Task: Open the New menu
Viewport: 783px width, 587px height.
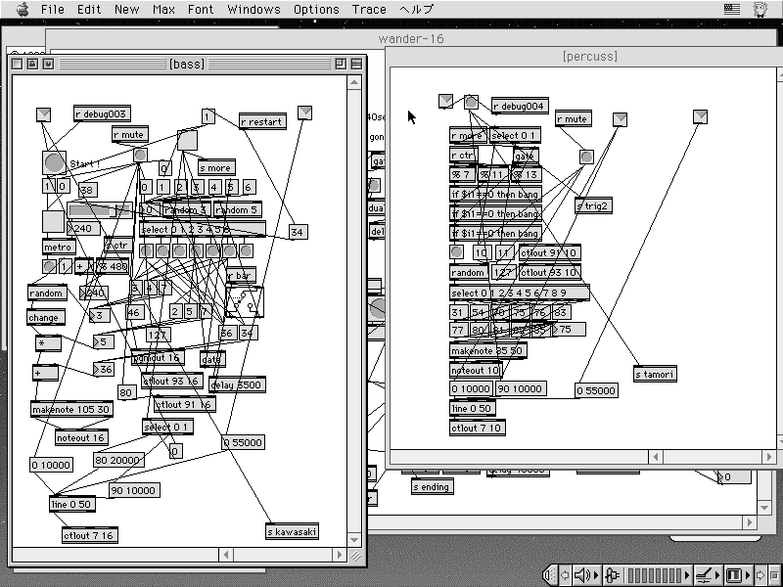Action: point(127,9)
